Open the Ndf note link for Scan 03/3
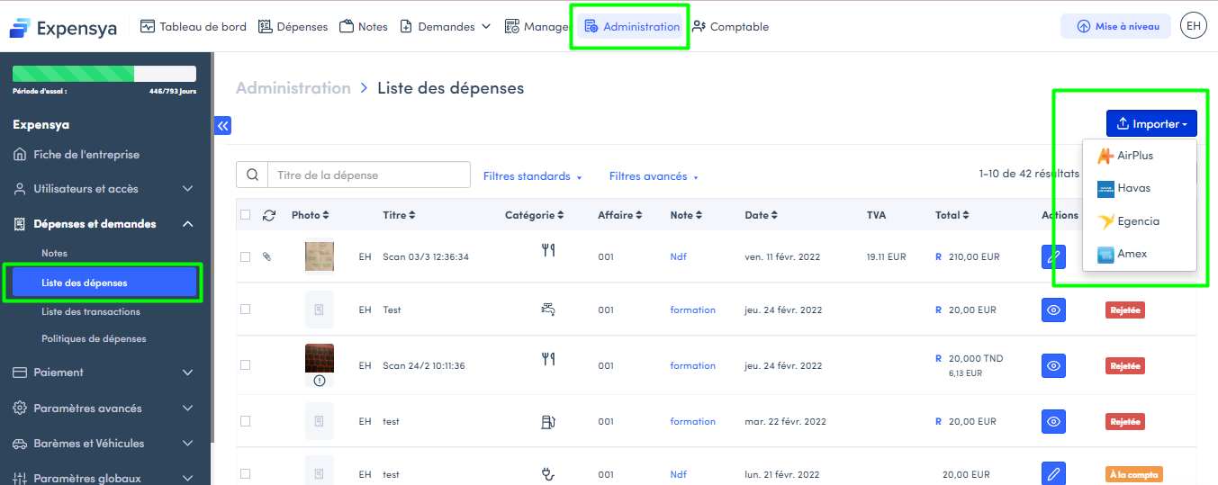This screenshot has height=485, width=1218. click(x=678, y=256)
